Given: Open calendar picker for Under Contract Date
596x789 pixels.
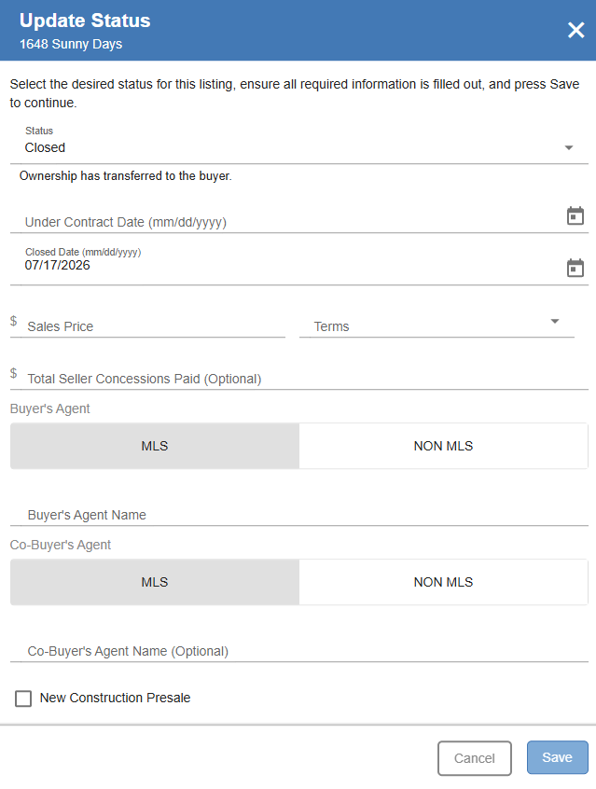Looking at the screenshot, I should [575, 215].
